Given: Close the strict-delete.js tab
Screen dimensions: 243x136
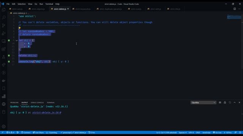Looking at the screenshot, I should pyautogui.click(x=68, y=9).
